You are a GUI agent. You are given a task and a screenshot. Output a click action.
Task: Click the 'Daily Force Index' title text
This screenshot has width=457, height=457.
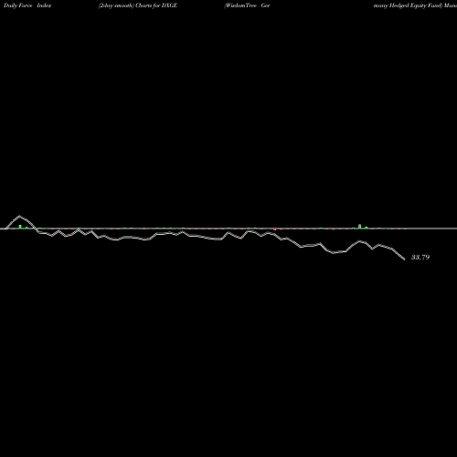click(27, 5)
